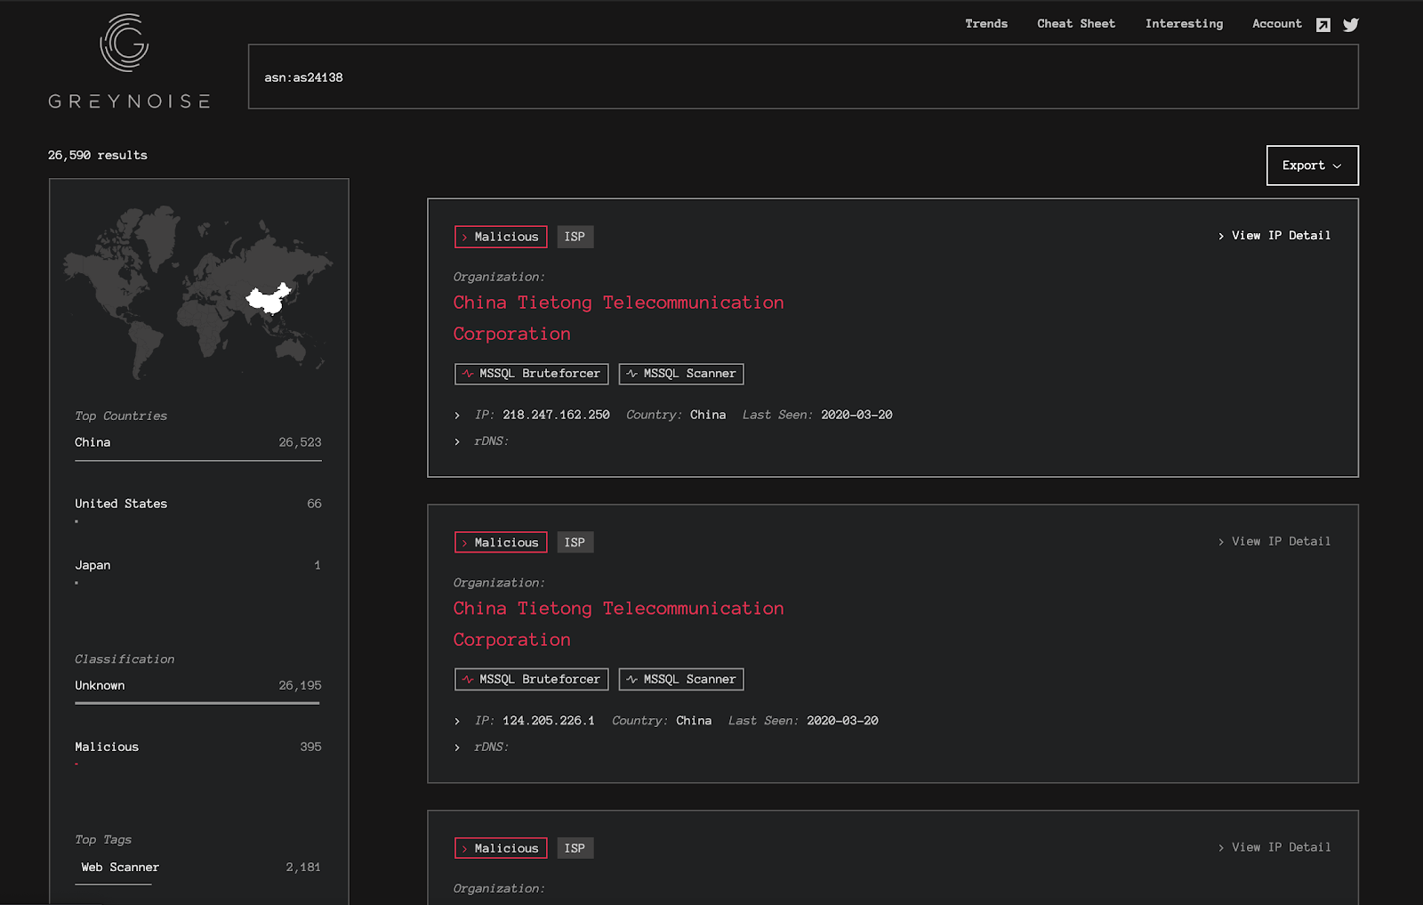Screen dimensions: 1423x905
Task: Click Last Seen date on 124.205.226.1 card
Action: pos(842,721)
